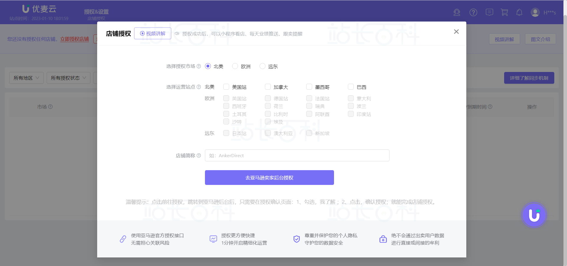Click the 去亚马逊卖家后台授权 button
The image size is (567, 266).
tap(269, 178)
